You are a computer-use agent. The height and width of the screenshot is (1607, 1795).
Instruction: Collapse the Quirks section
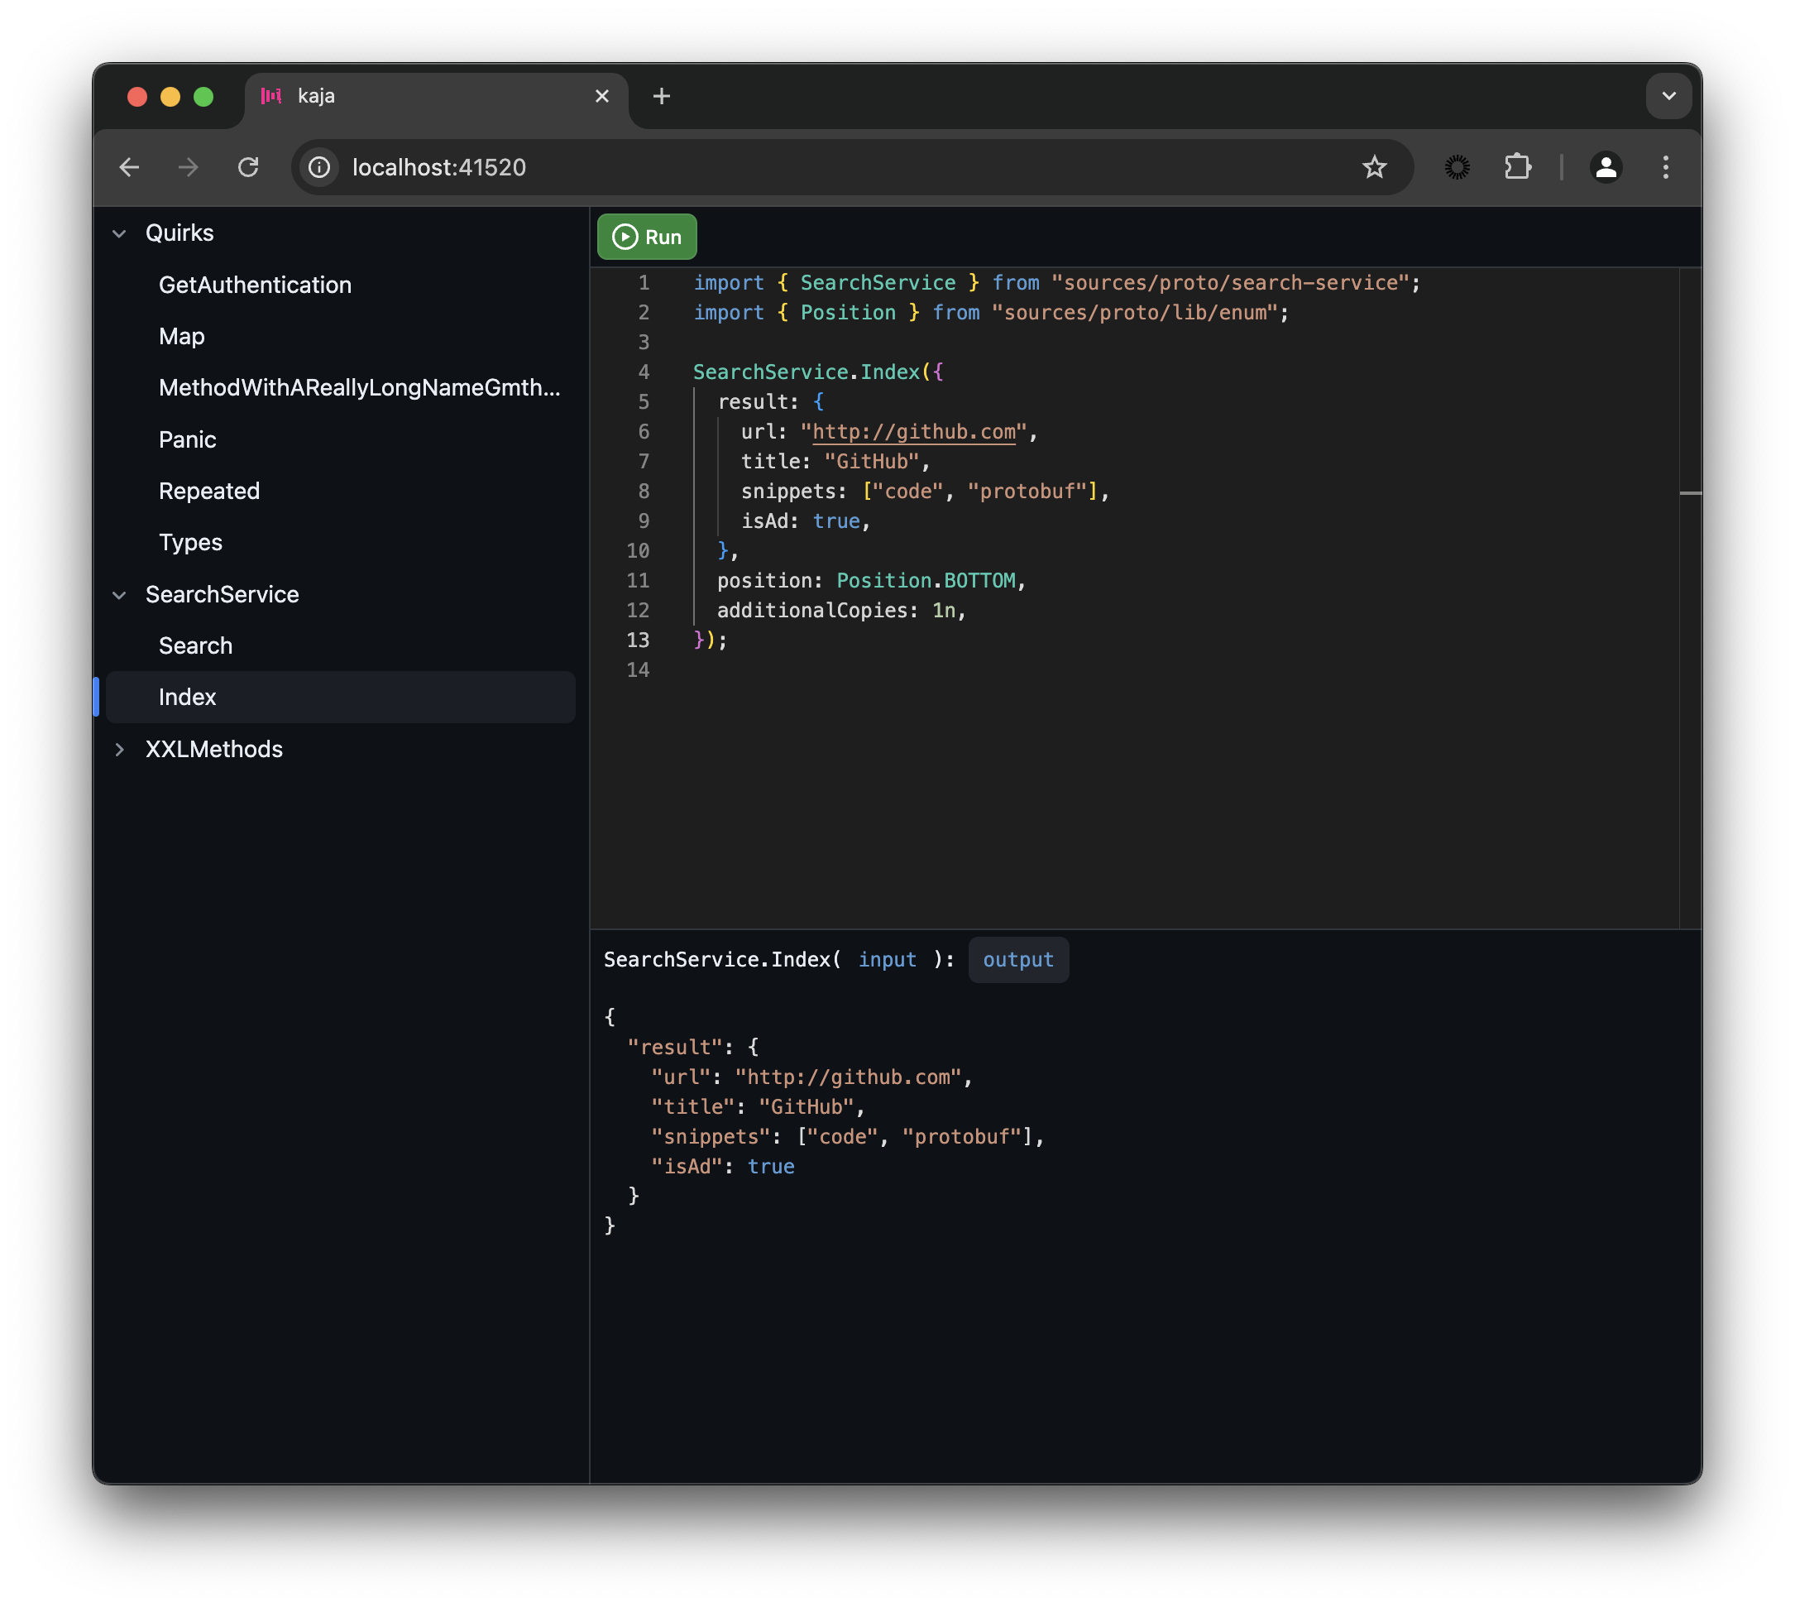120,233
